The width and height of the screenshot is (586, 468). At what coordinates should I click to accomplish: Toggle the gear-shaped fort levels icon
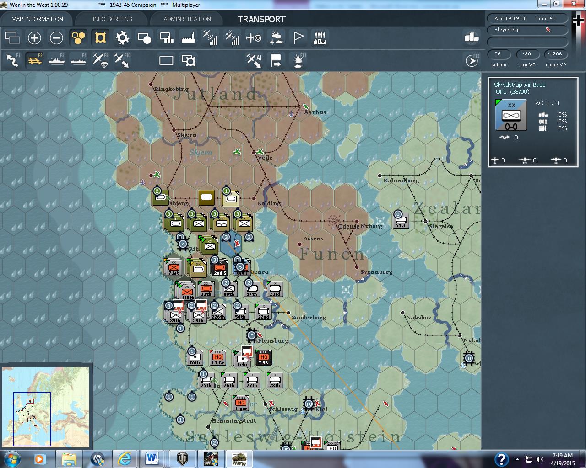122,37
